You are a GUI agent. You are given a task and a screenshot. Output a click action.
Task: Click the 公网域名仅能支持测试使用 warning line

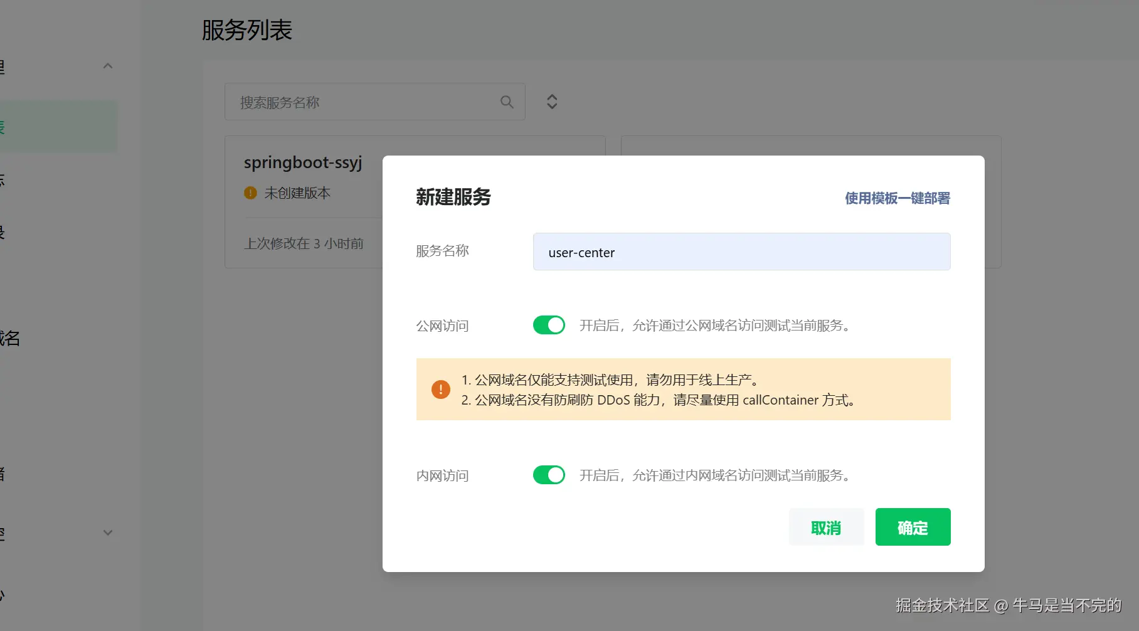[x=611, y=379]
